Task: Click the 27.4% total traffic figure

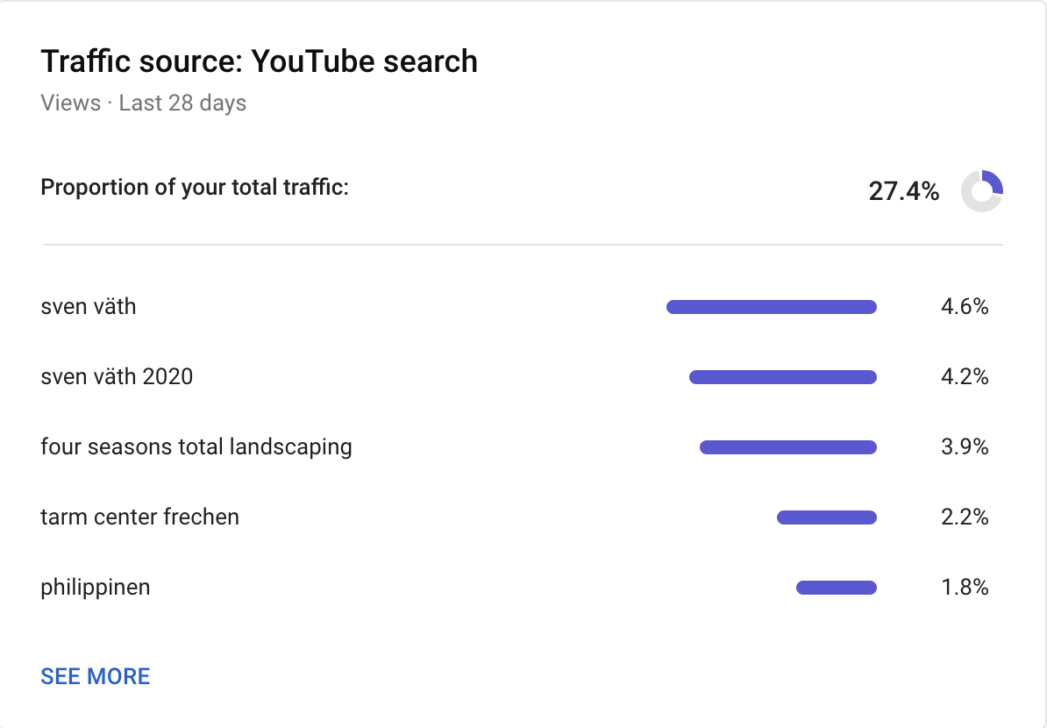Action: click(x=904, y=191)
